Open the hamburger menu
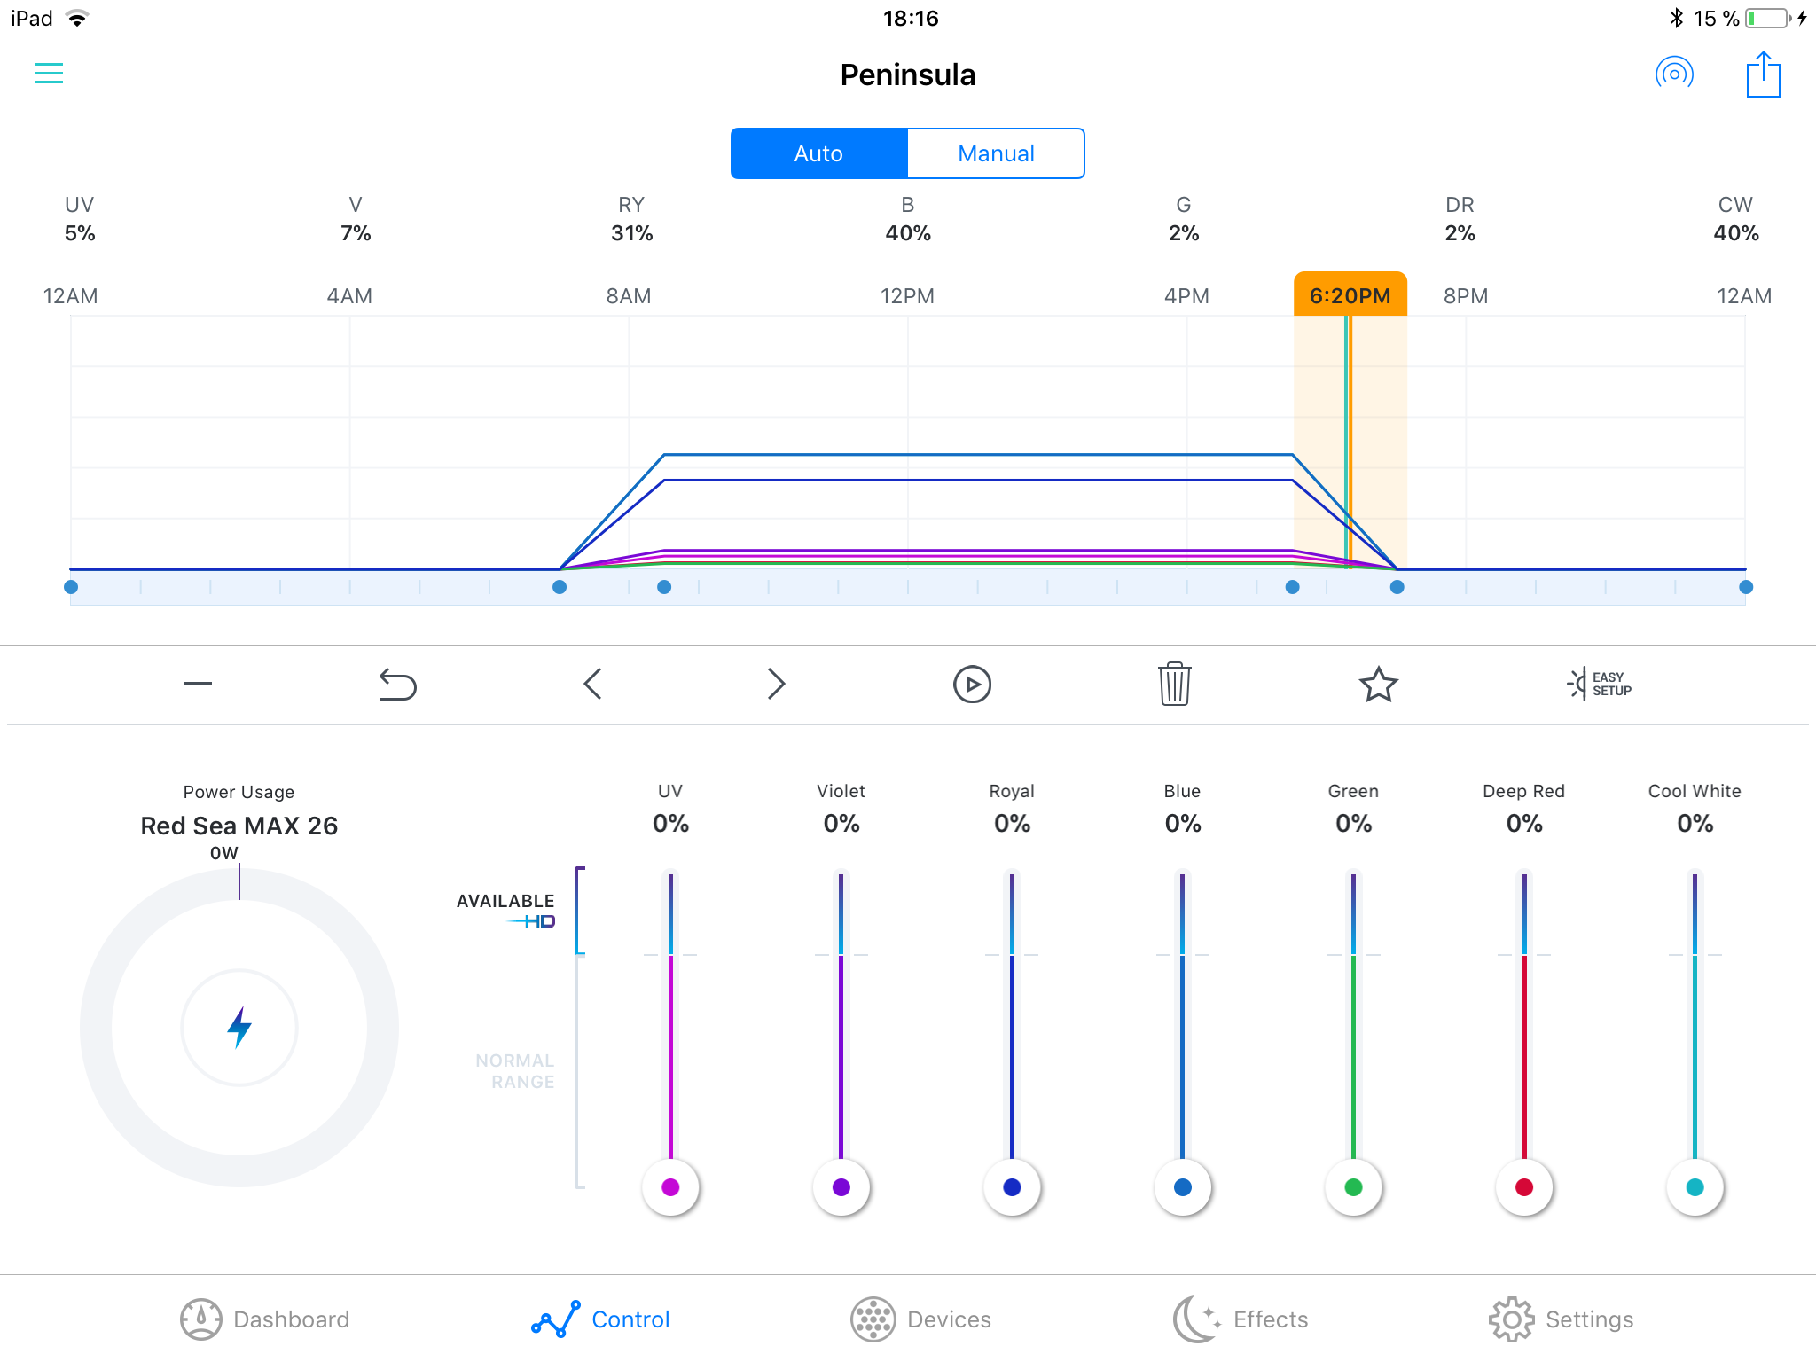The image size is (1816, 1362). 49,74
